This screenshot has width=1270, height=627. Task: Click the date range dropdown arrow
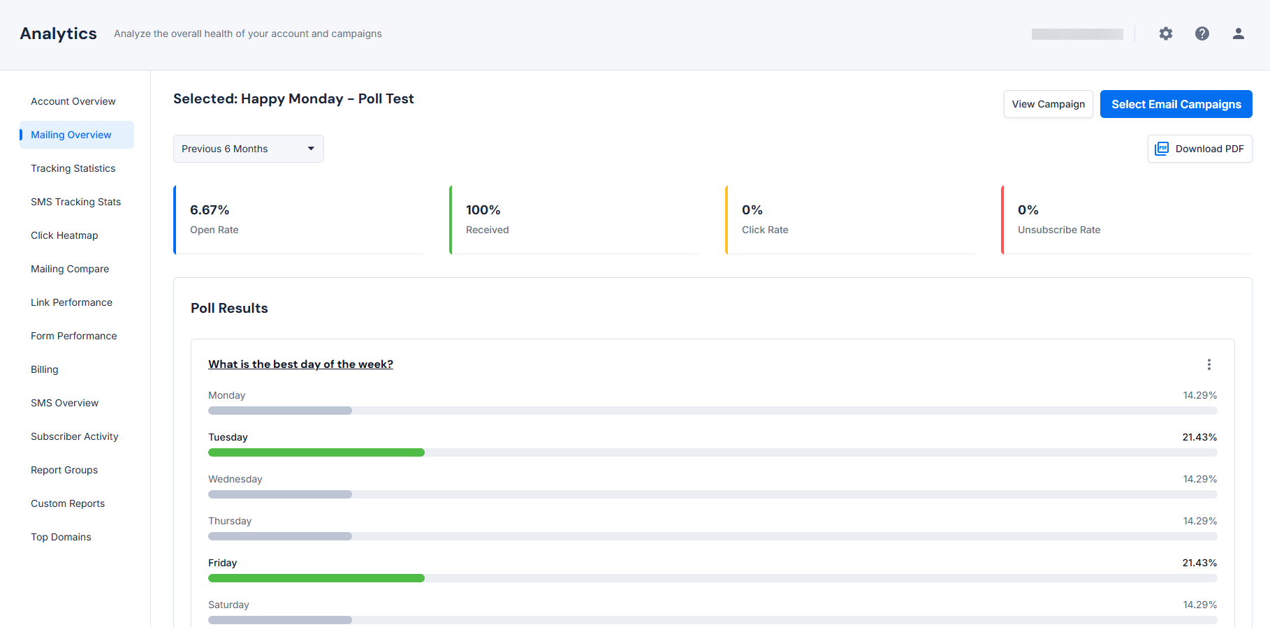(x=311, y=149)
